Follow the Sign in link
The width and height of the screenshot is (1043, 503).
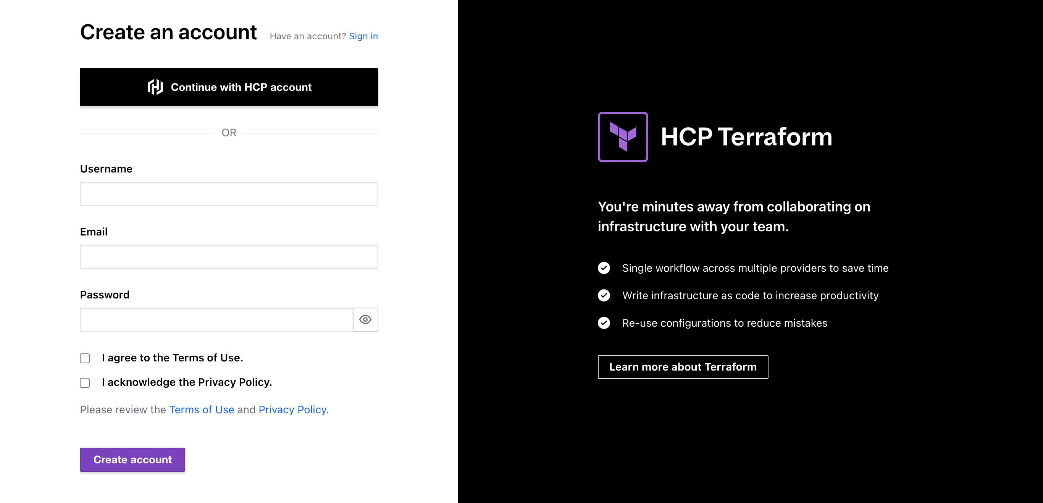click(x=363, y=36)
